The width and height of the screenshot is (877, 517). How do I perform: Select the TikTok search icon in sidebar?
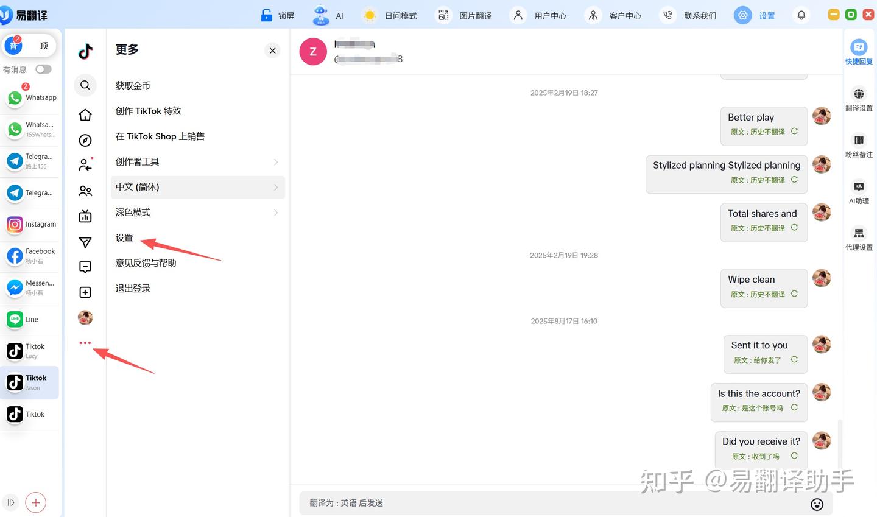(x=85, y=85)
